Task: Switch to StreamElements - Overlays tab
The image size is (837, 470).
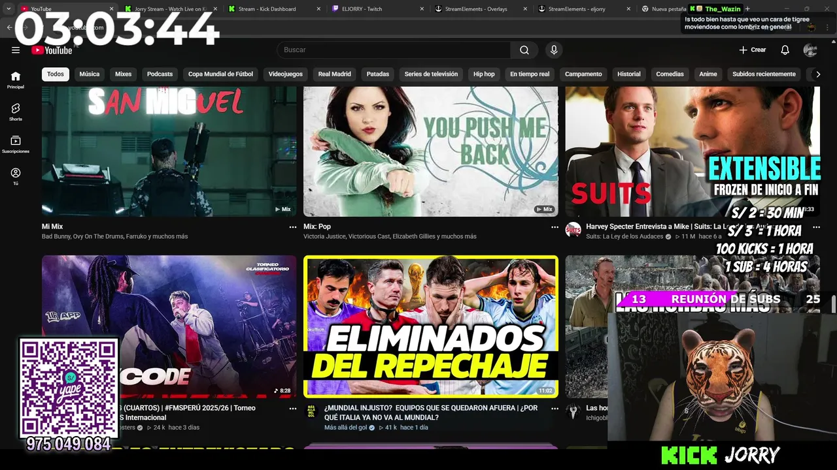Action: (x=481, y=9)
